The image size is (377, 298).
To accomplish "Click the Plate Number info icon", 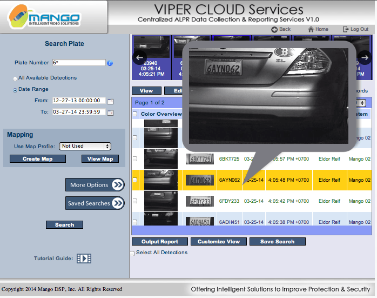I will [x=110, y=63].
